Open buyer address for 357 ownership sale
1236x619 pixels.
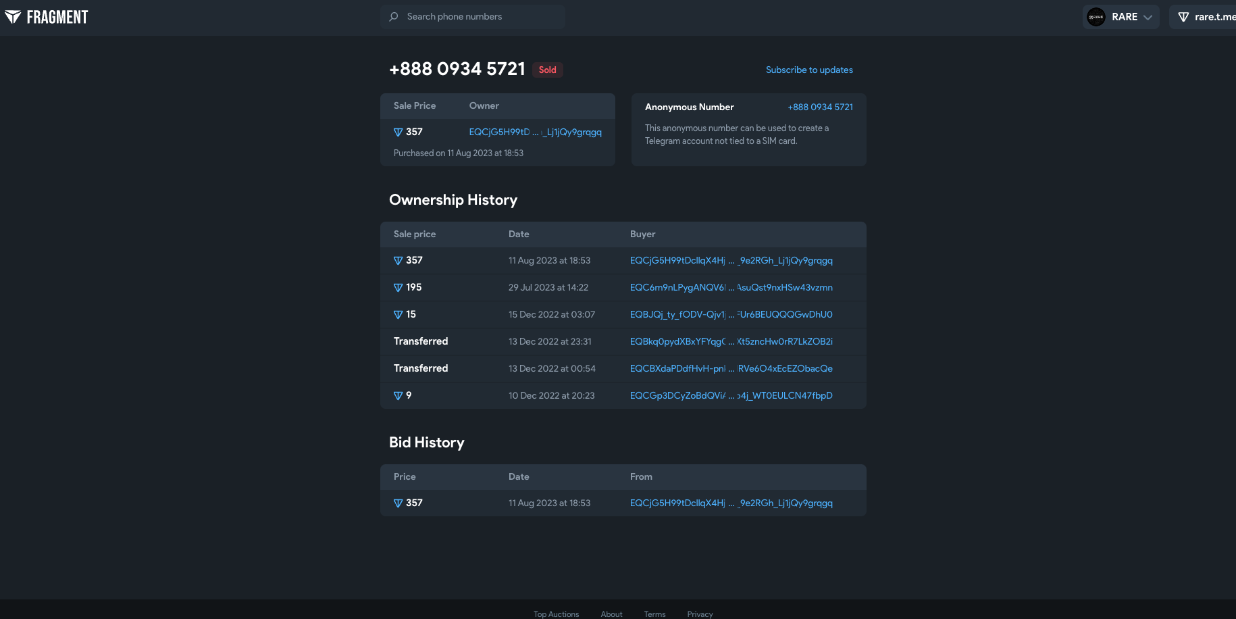[x=731, y=261]
